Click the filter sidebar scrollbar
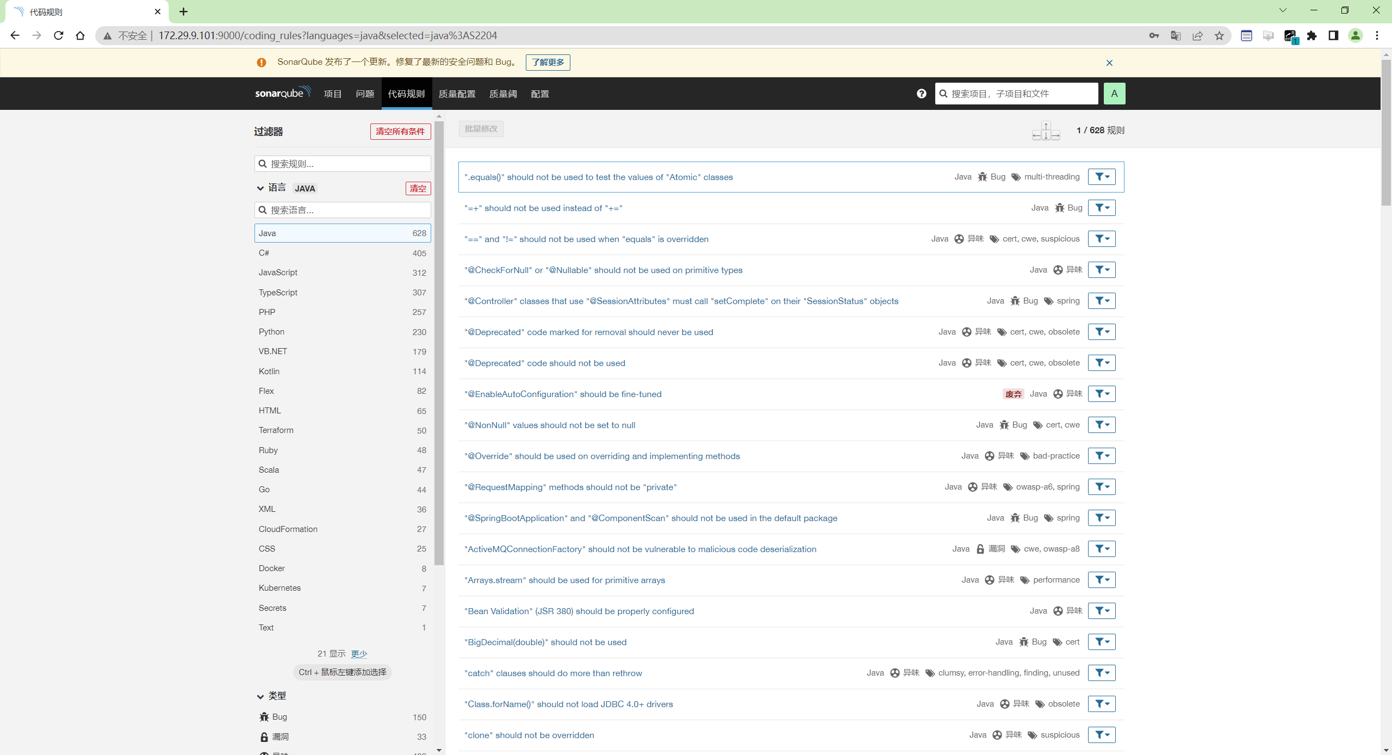The height and width of the screenshot is (755, 1392). [439, 343]
